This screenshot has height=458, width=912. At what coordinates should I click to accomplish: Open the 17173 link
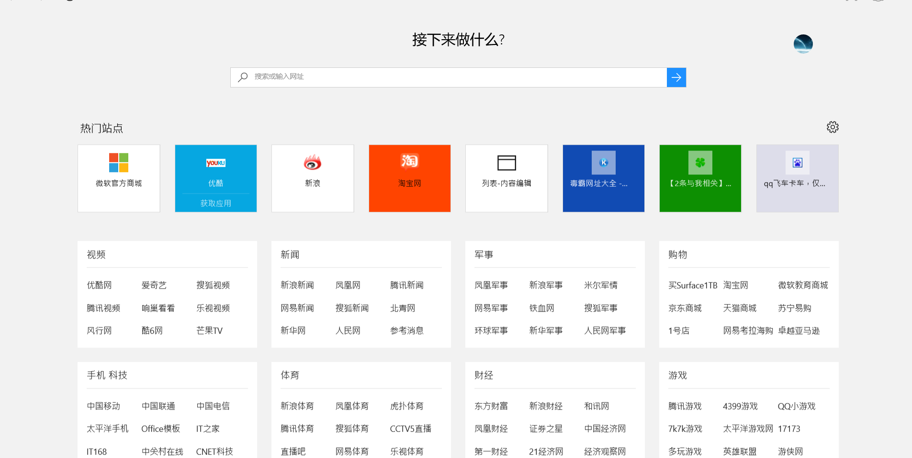point(789,429)
